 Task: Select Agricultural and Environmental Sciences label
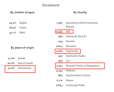(82, 25)
